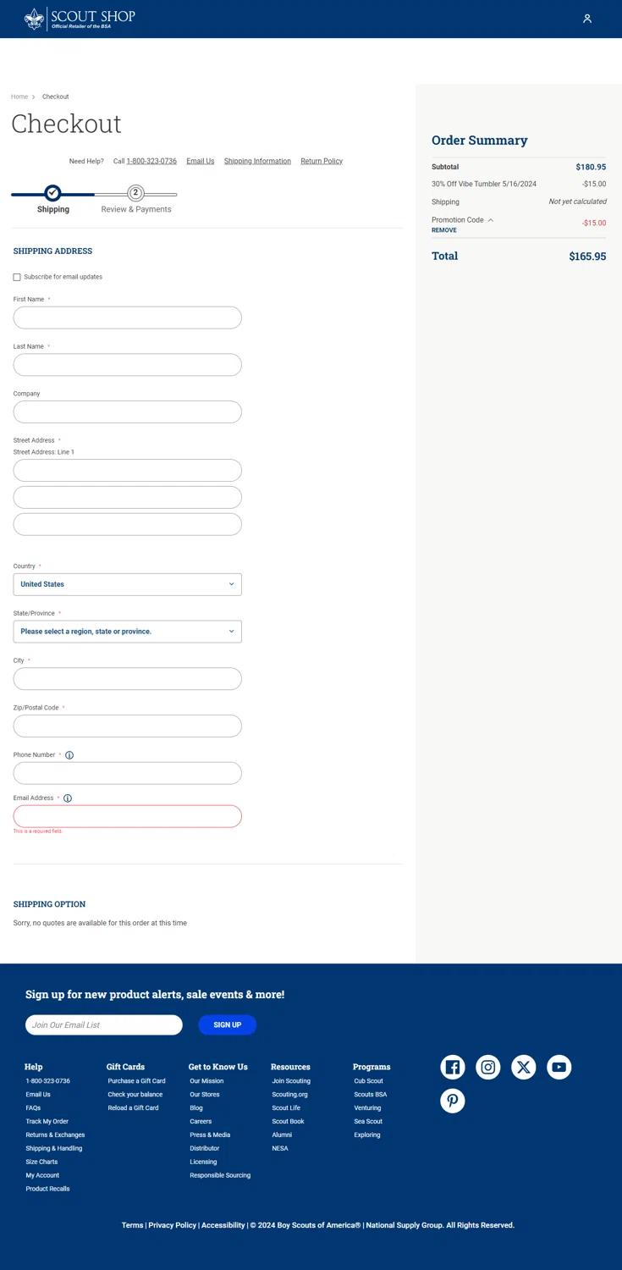
Task: Open the Pinterest social icon
Action: click(x=453, y=1101)
